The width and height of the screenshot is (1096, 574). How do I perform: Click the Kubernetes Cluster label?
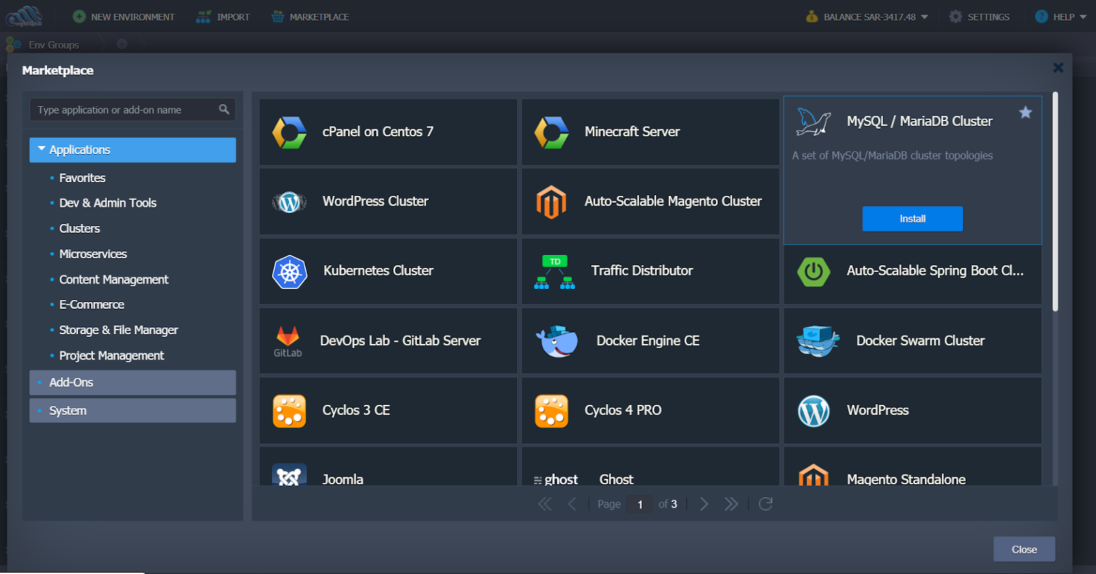[378, 271]
